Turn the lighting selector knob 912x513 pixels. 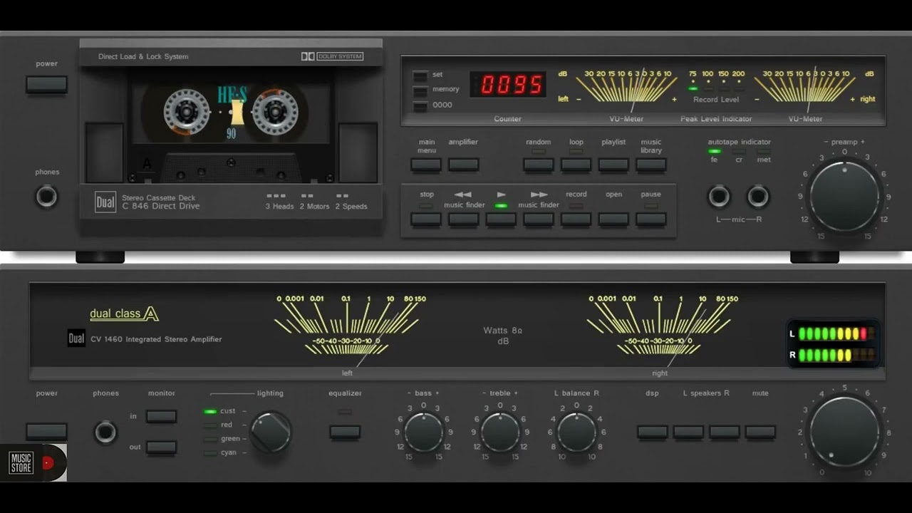tap(271, 432)
